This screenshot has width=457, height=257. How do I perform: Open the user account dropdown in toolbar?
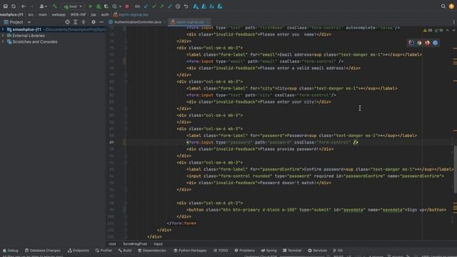(43, 6)
